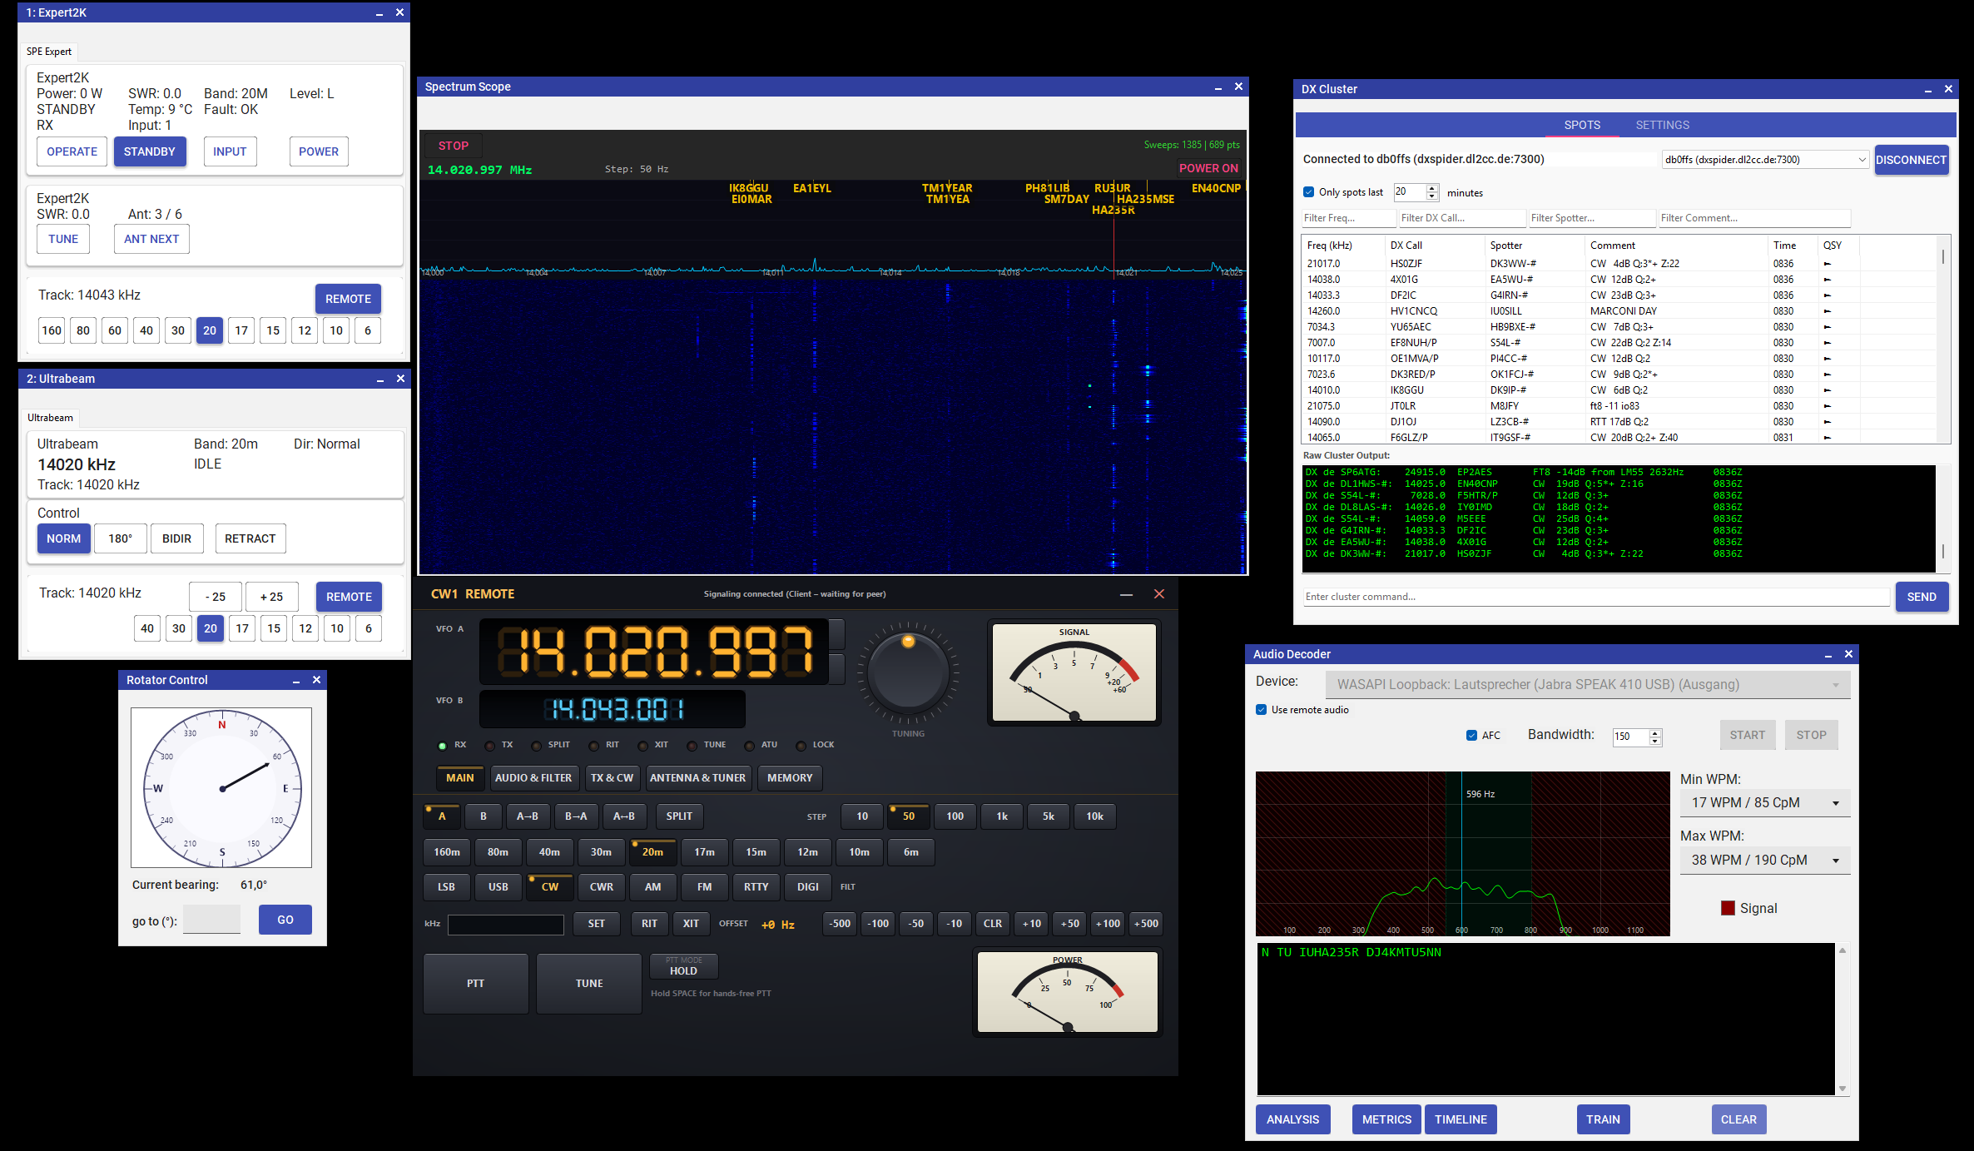Click +100 offset button
This screenshot has width=1974, height=1151.
pyautogui.click(x=1108, y=924)
